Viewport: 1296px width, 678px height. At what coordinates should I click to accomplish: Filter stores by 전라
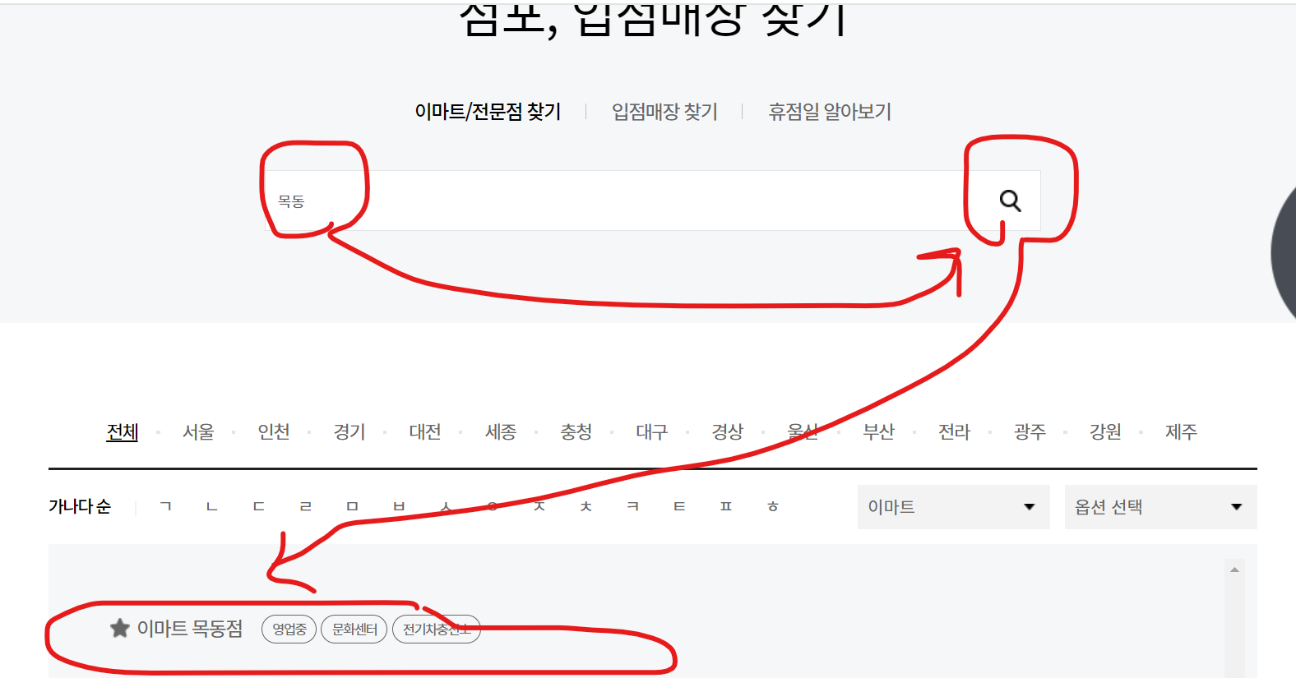(x=955, y=431)
